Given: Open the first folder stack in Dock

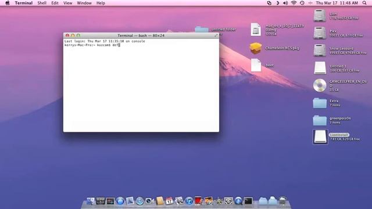Looking at the screenshot, I should click(x=263, y=201).
